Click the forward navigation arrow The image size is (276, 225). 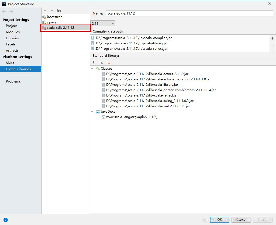11,11
